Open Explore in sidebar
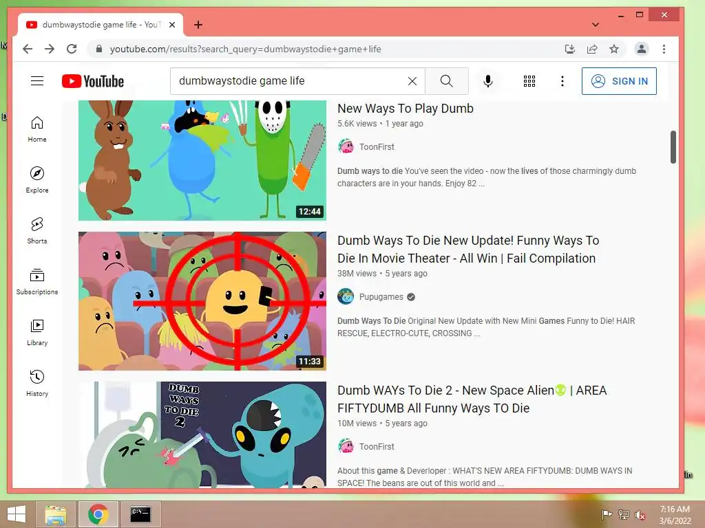The width and height of the screenshot is (705, 528). click(x=37, y=180)
